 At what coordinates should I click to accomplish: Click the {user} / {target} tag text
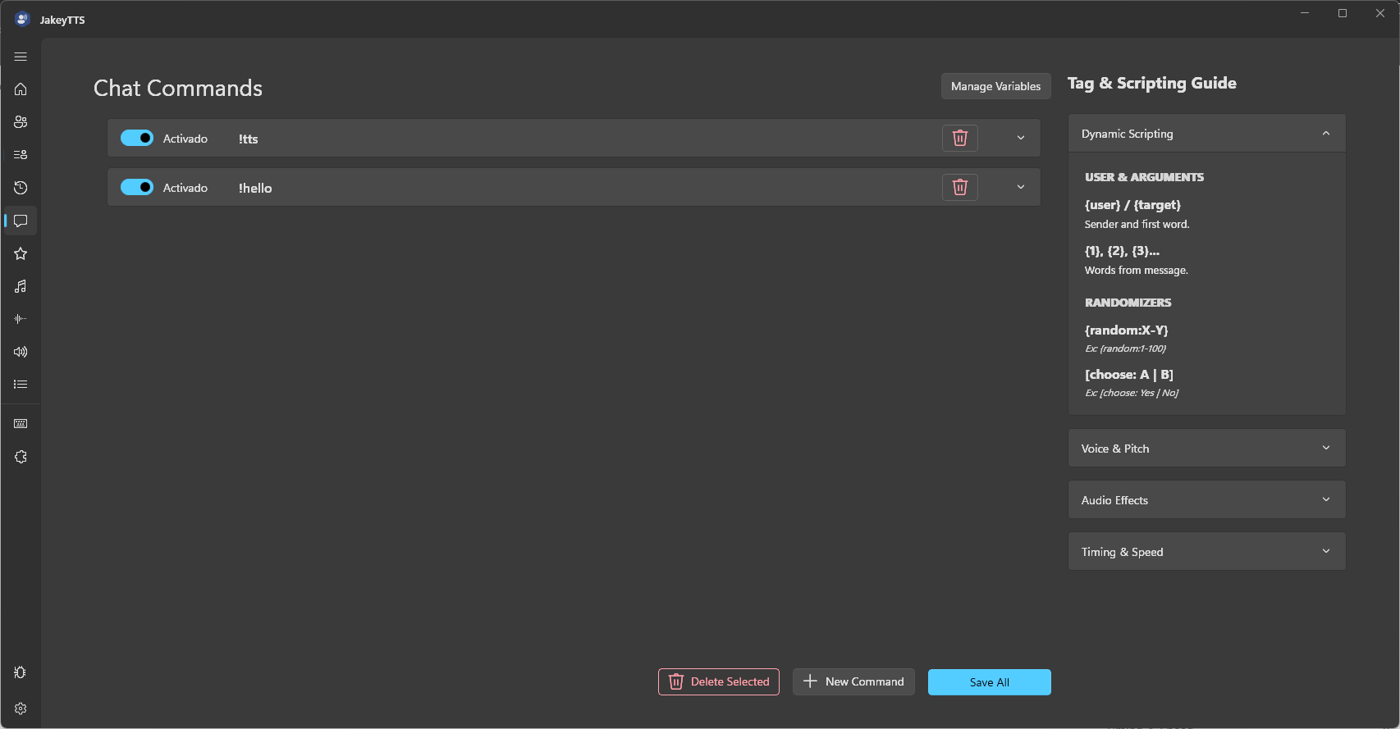[1132, 205]
